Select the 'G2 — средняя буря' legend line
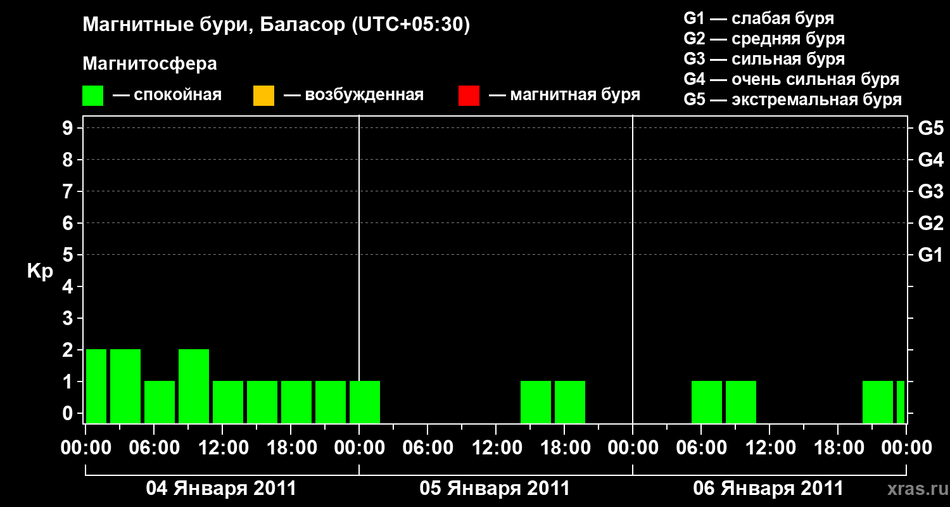The image size is (950, 507). 764,39
